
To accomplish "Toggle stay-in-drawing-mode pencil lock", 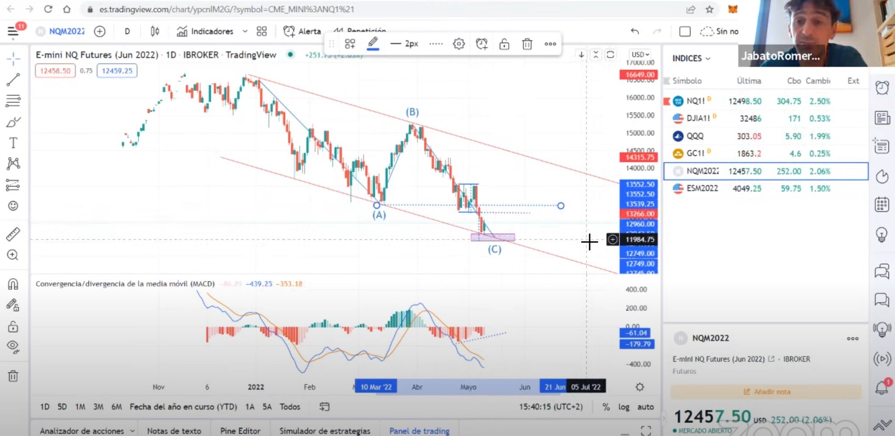I will 13,305.
